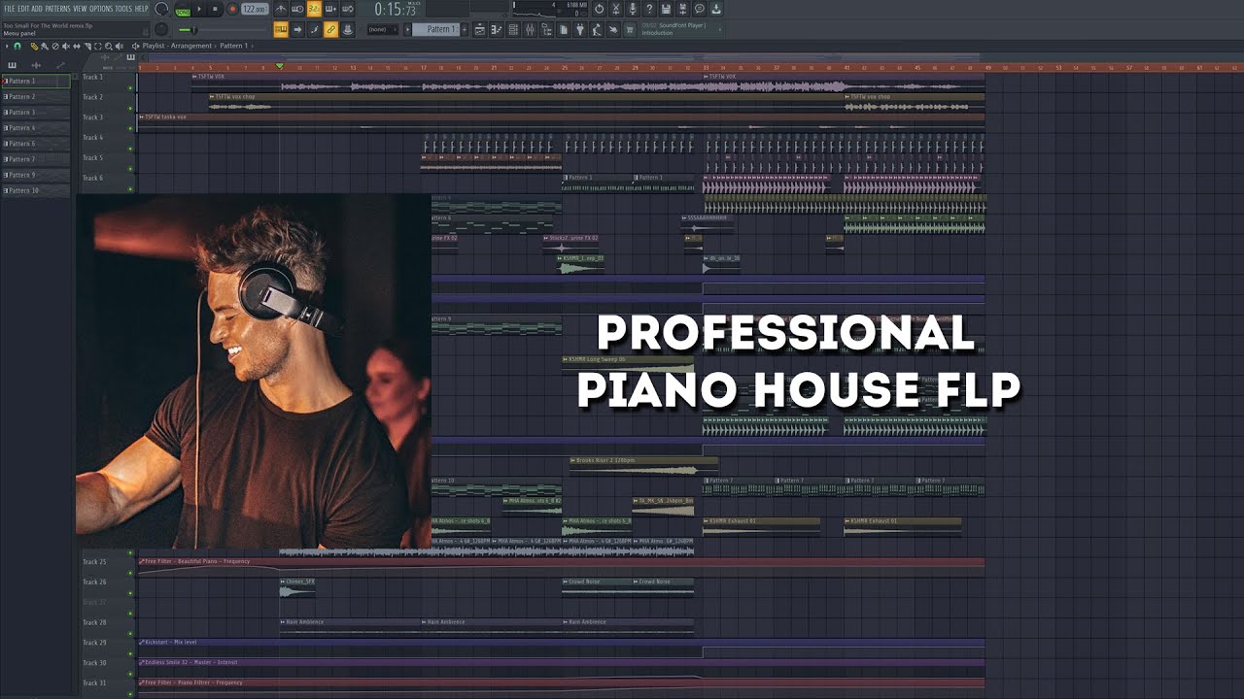Click the Record button
The width and height of the screenshot is (1244, 699).
click(x=232, y=9)
